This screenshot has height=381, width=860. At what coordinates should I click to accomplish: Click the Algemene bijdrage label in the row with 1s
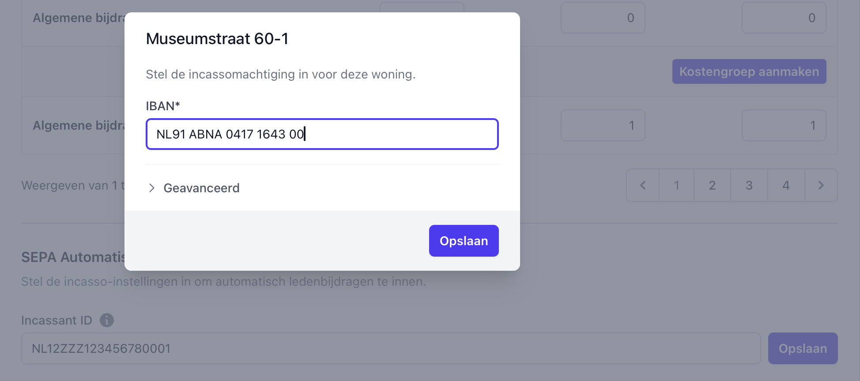pyautogui.click(x=78, y=125)
